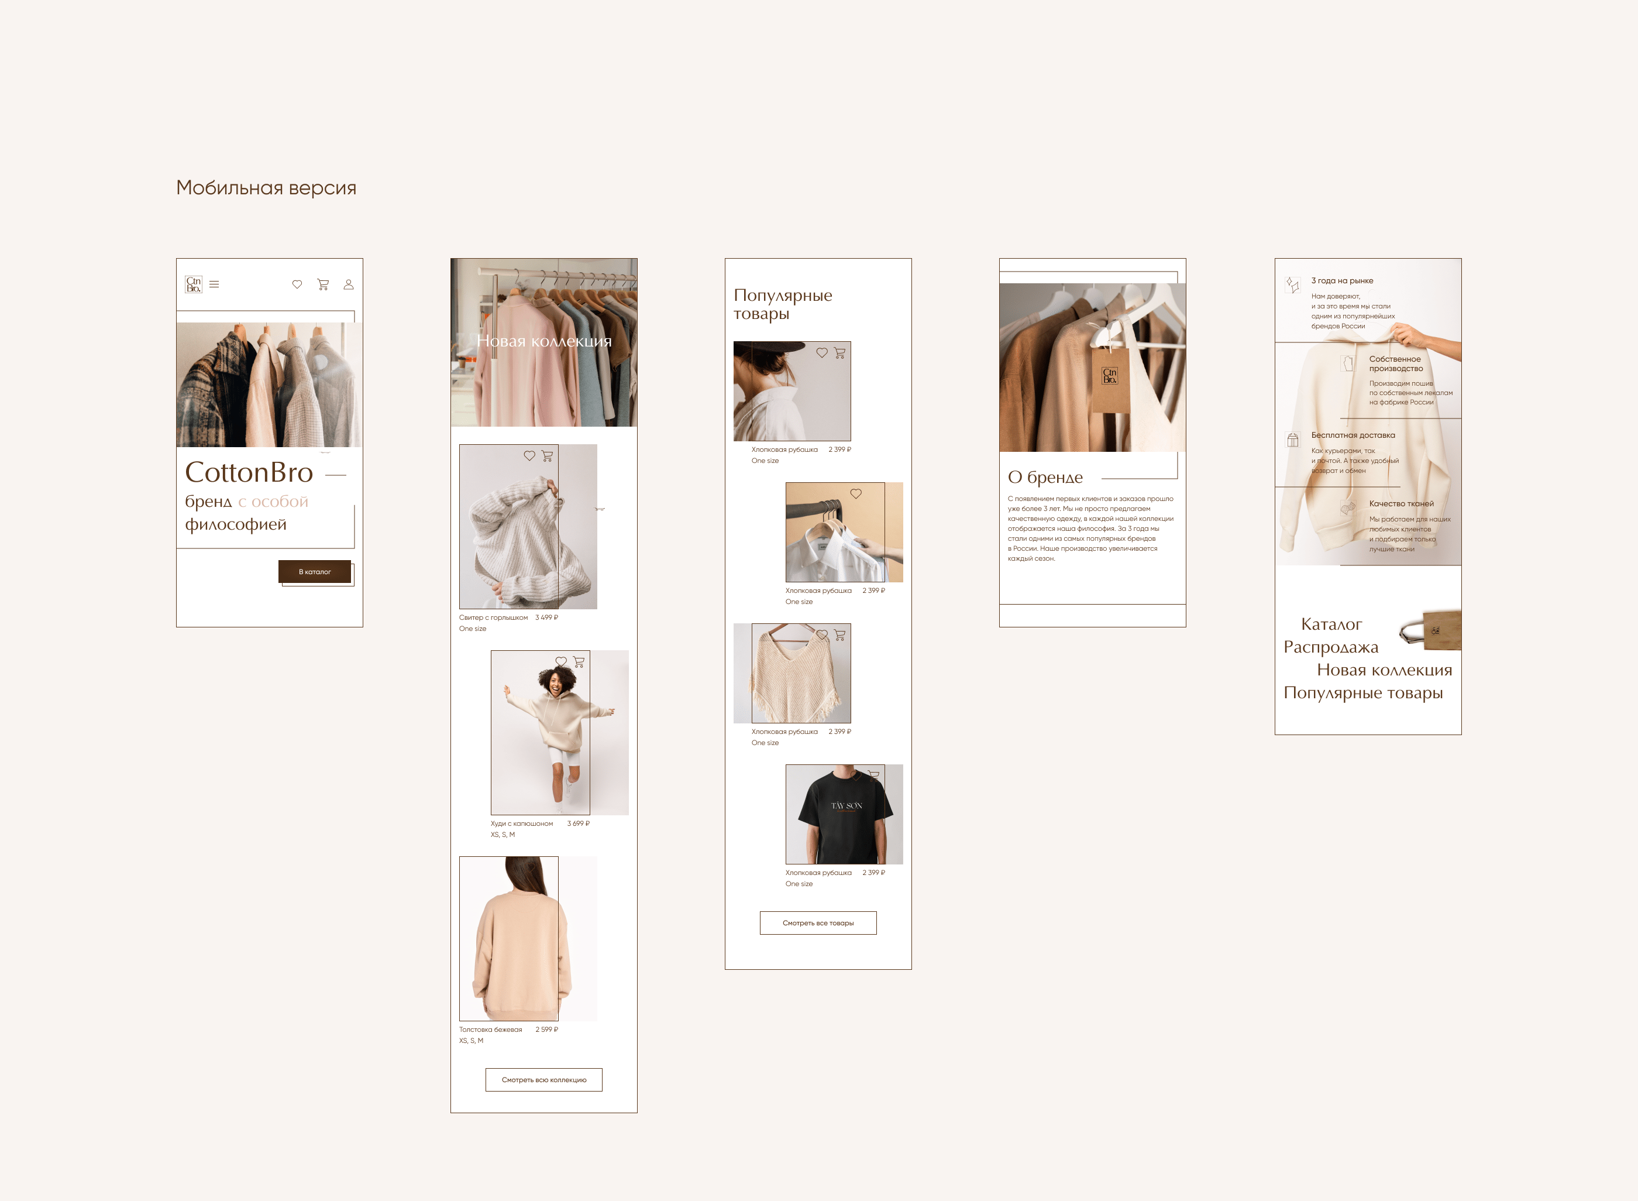This screenshot has width=1638, height=1201.
Task: Open the hamburger menu icon
Action: click(214, 284)
